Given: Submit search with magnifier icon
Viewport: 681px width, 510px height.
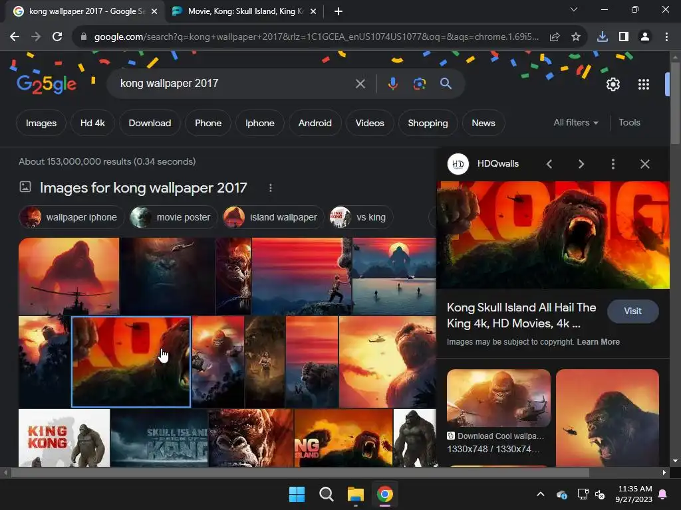Looking at the screenshot, I should (x=446, y=84).
